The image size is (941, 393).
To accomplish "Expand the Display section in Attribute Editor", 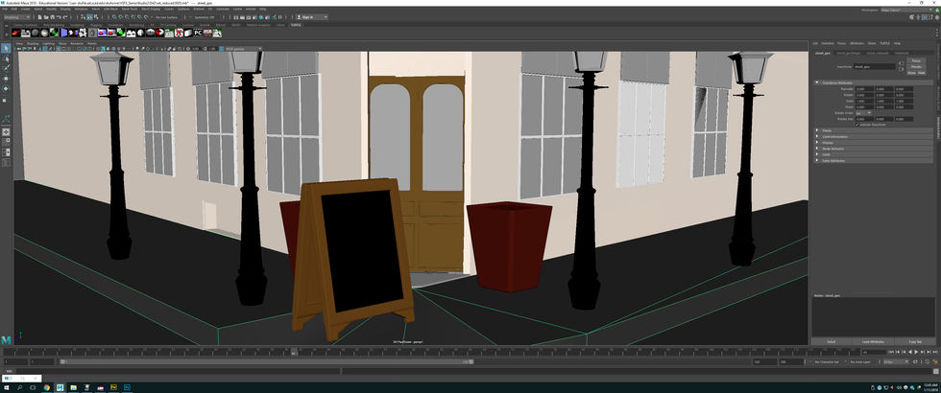I will 874,143.
